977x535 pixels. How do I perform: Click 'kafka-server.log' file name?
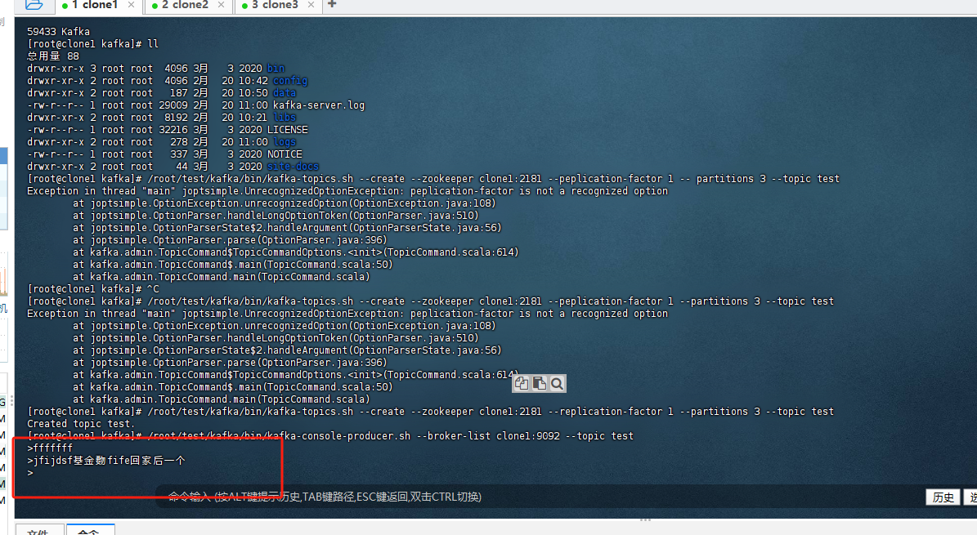[x=318, y=105]
